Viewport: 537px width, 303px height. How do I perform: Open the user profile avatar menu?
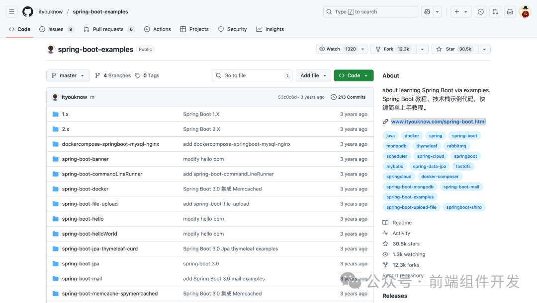coord(525,11)
